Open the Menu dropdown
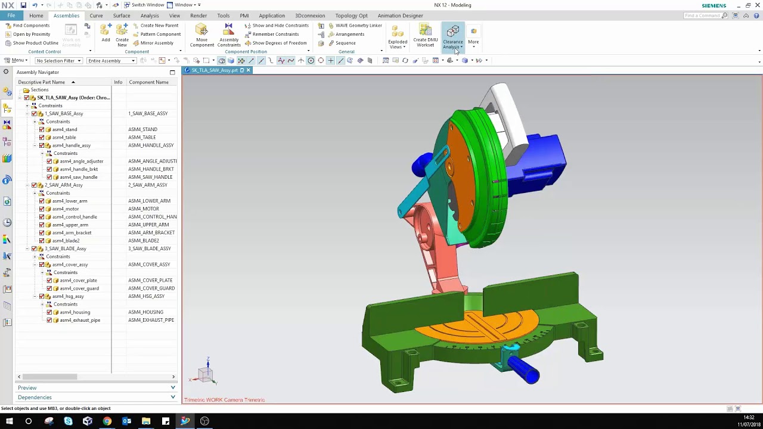Screen dimensions: 763x429 point(15,60)
